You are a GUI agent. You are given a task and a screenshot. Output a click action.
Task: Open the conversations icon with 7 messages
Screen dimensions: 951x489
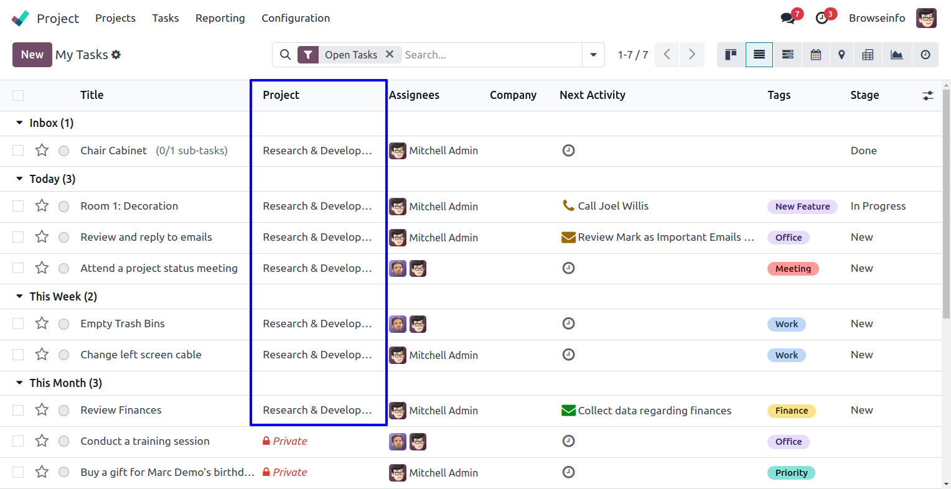click(788, 18)
